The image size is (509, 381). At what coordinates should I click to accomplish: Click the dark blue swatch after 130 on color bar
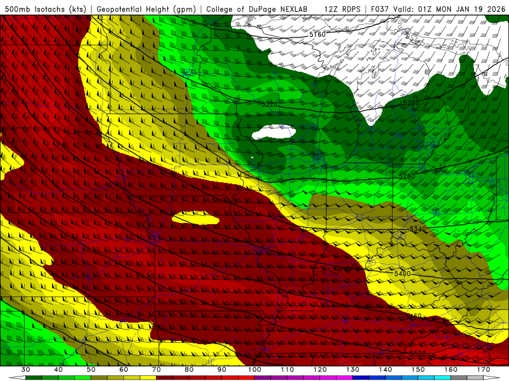[x=361, y=378]
